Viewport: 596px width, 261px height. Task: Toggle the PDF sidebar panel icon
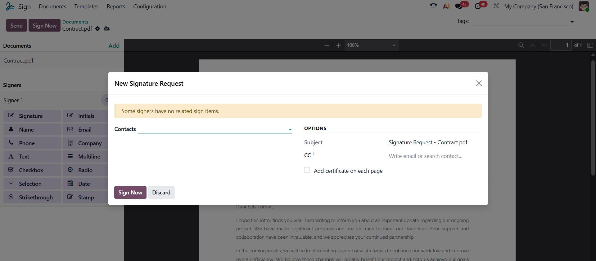tap(590, 46)
